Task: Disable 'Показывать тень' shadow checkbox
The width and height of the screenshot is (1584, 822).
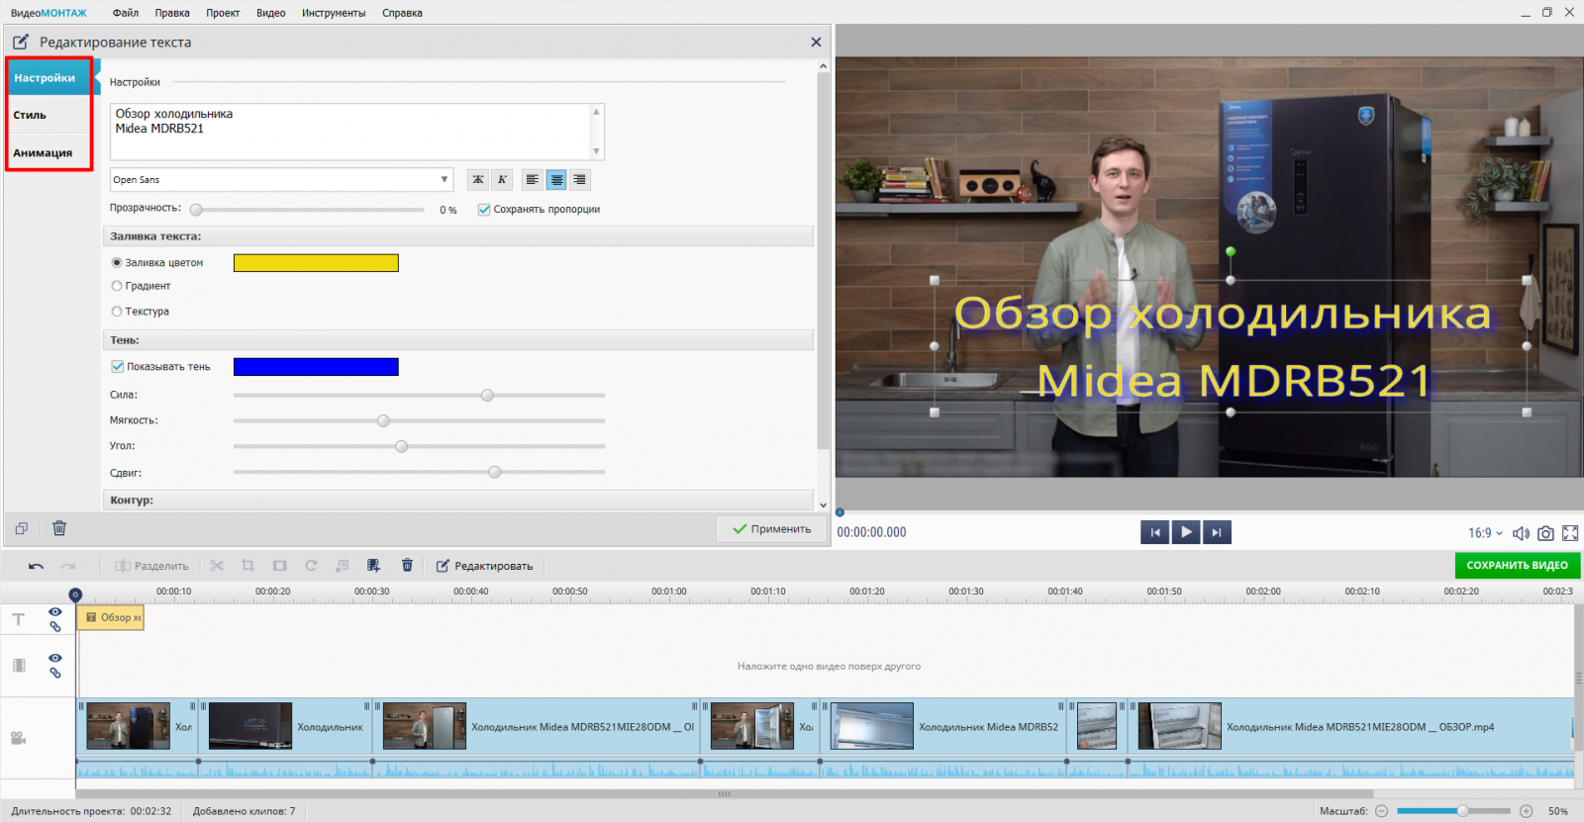Action: click(118, 367)
